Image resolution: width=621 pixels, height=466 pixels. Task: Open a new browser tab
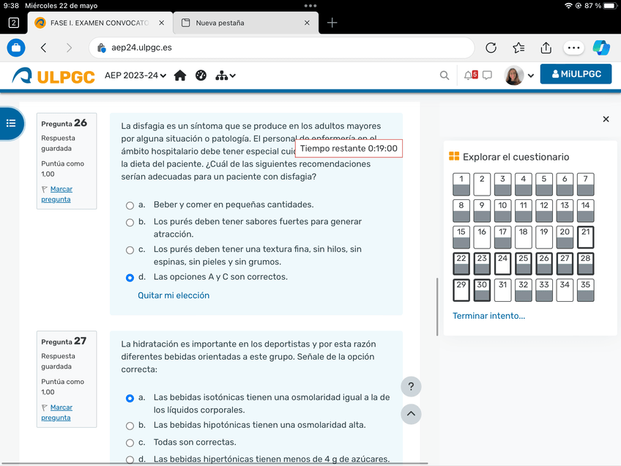click(x=332, y=23)
